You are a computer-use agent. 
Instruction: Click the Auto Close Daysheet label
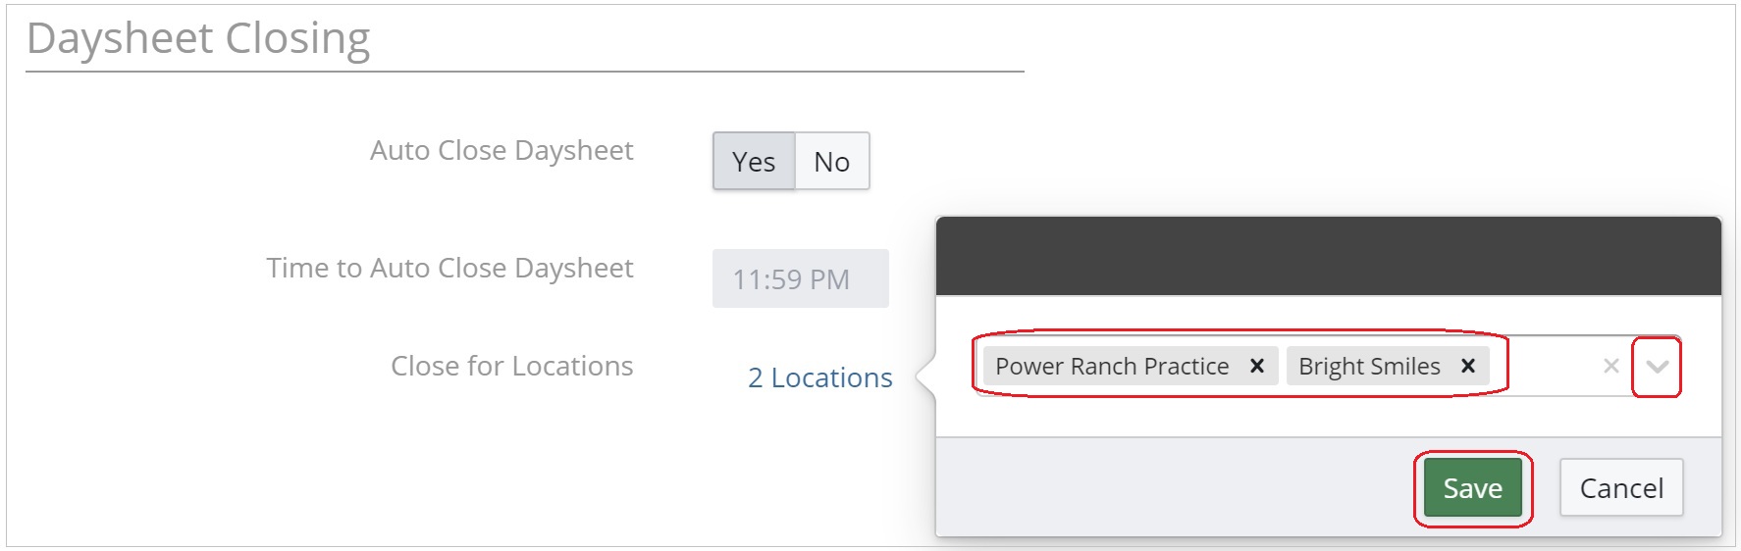[x=501, y=150]
